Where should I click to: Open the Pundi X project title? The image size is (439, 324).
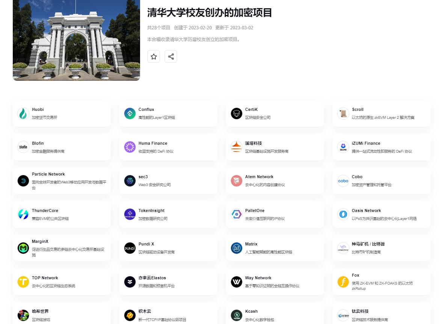click(x=146, y=244)
